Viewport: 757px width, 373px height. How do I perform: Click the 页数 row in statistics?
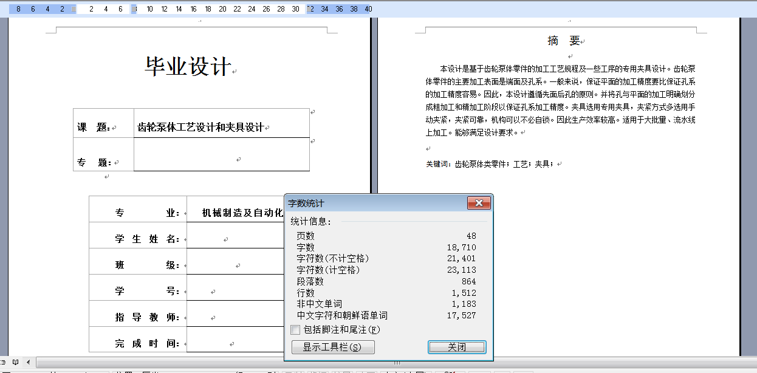386,236
